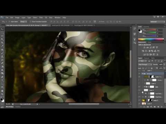The image size is (166, 124).
Task: Add an Invert adjustment icon
Action: pyautogui.click(x=144, y=54)
